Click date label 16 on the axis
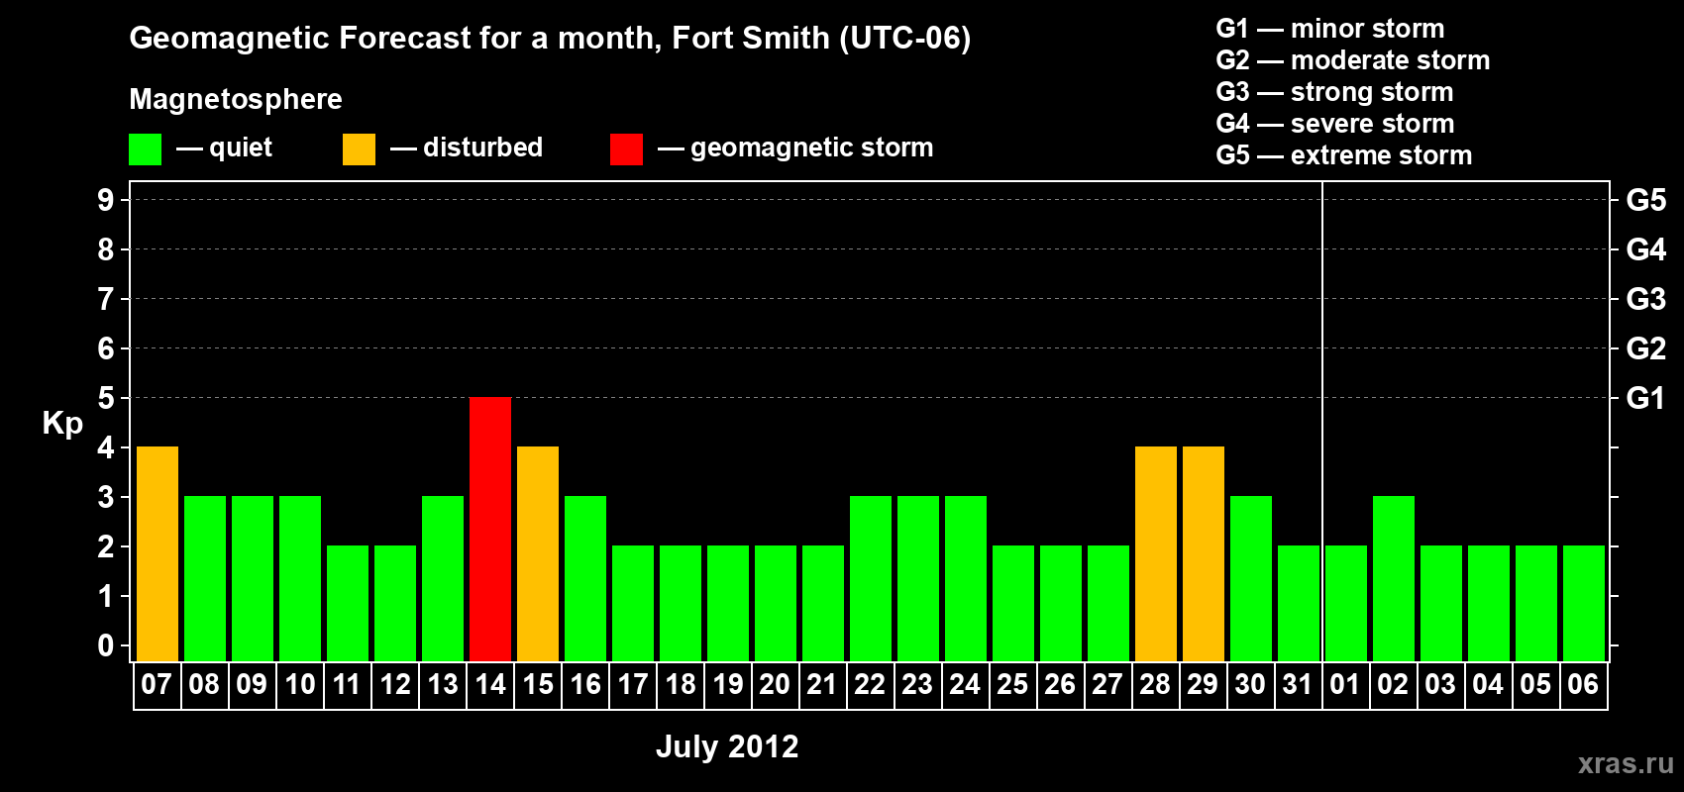 [584, 684]
